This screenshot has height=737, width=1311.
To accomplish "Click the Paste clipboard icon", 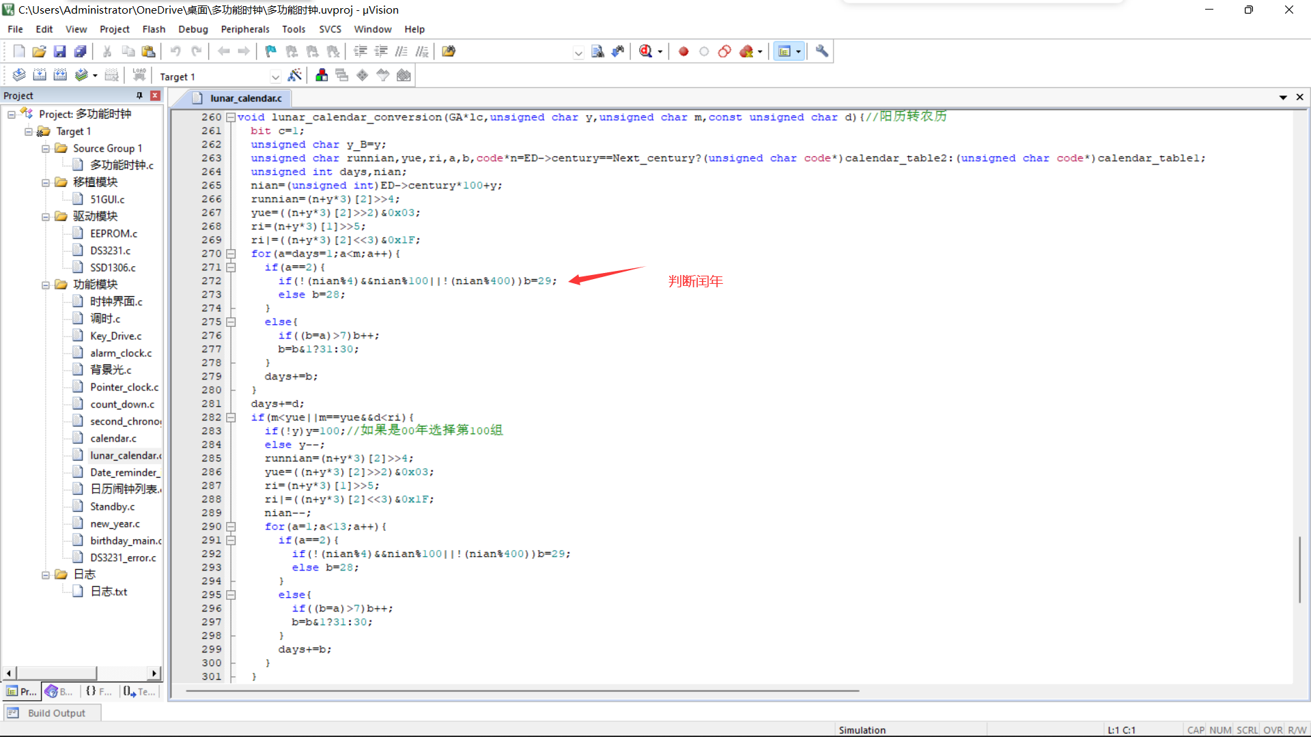I will coord(148,51).
